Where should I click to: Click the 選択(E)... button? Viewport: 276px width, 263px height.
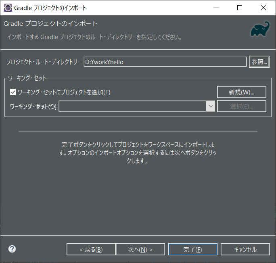241,106
